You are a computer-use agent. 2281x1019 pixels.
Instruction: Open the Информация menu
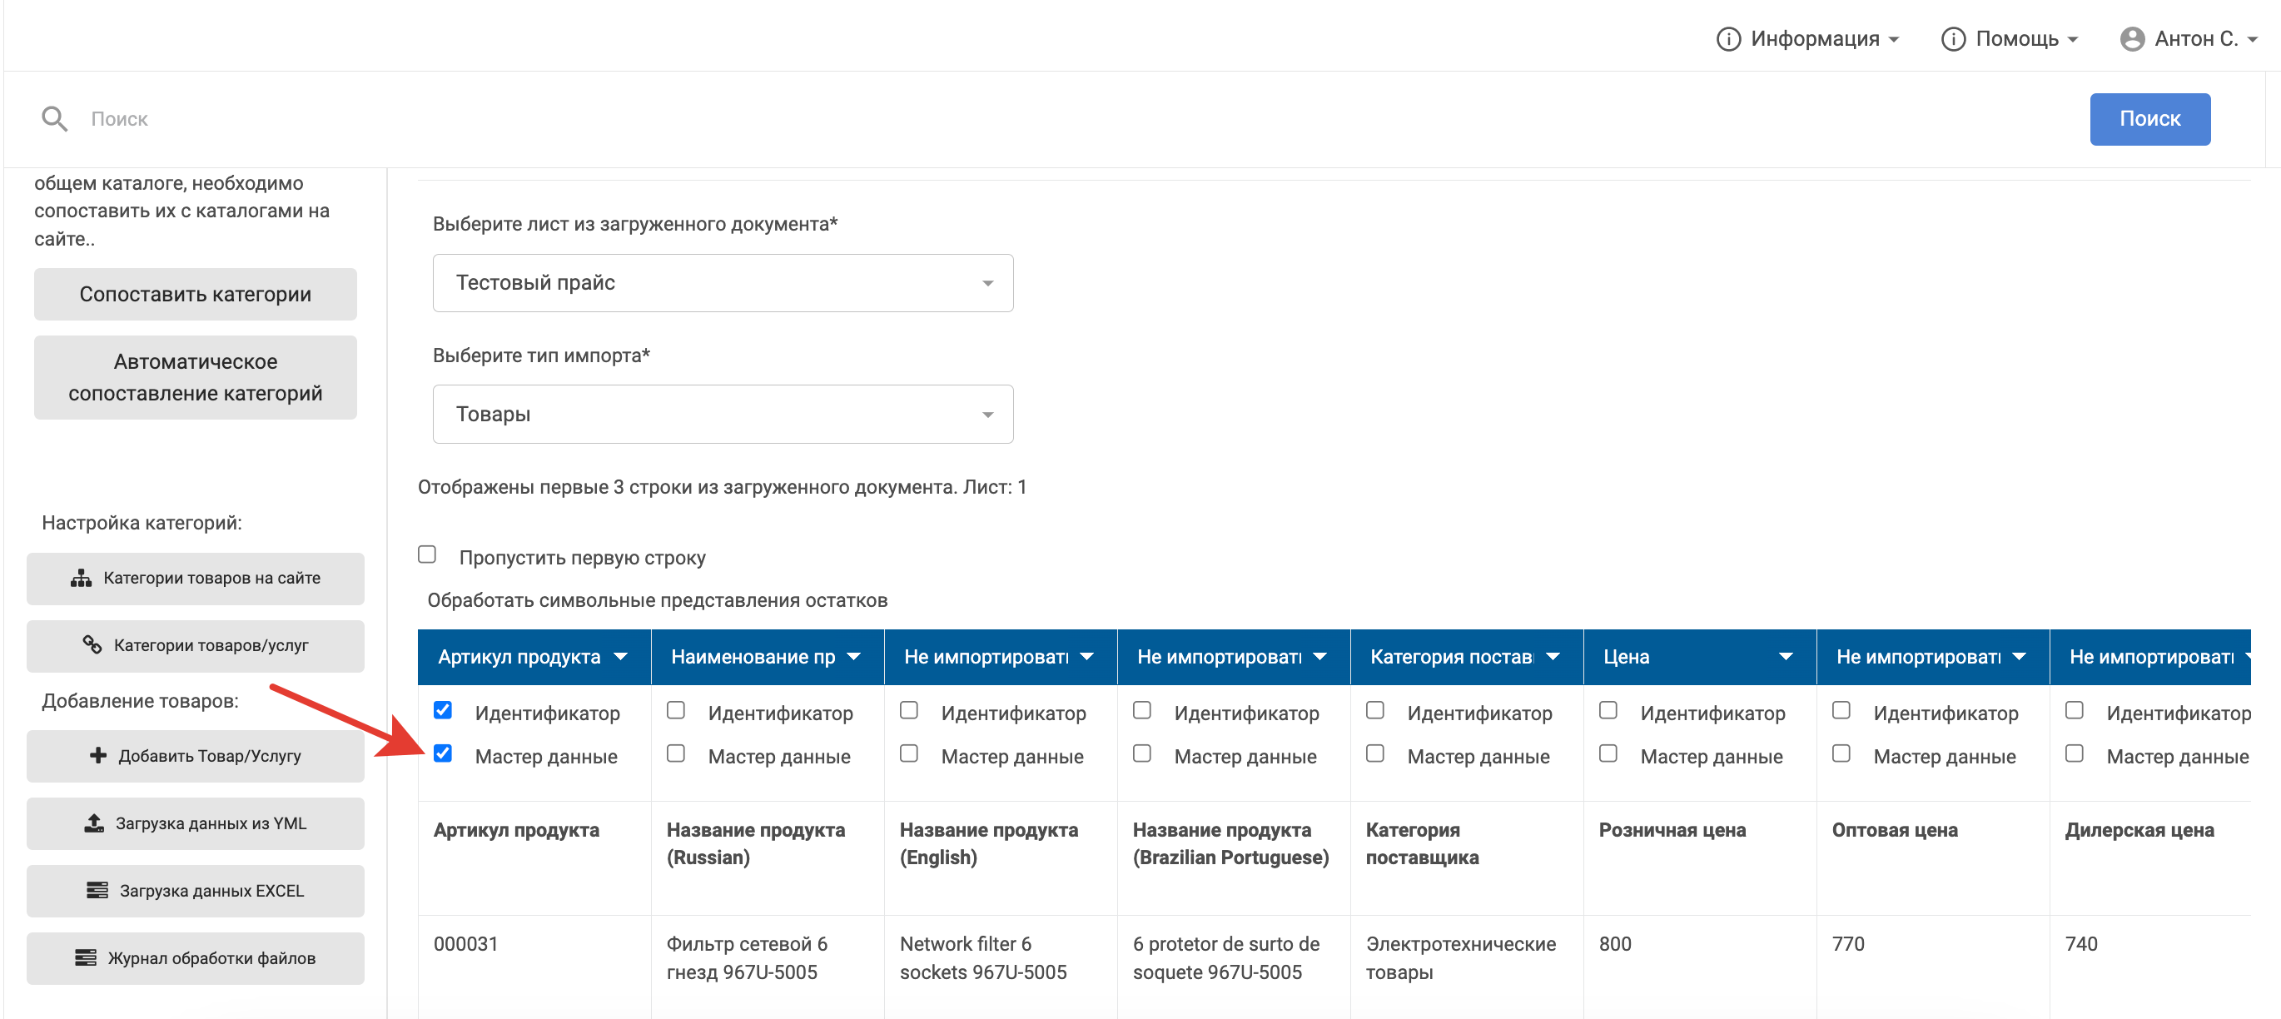pos(1807,39)
